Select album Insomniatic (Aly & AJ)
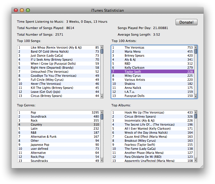The image size is (215, 184). pos(153,120)
